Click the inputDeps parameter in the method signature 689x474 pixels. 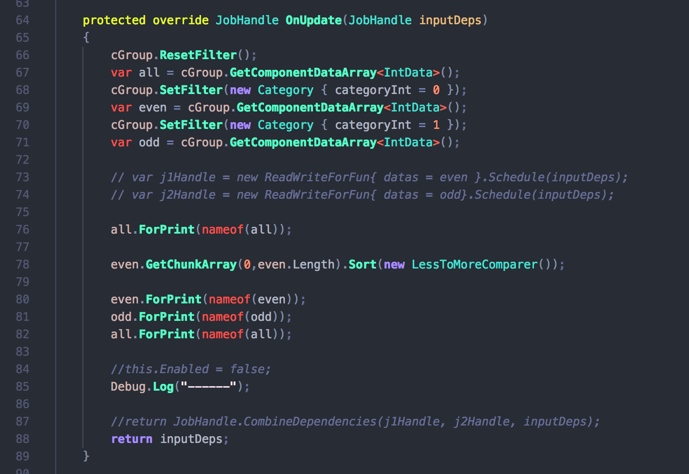pos(450,20)
